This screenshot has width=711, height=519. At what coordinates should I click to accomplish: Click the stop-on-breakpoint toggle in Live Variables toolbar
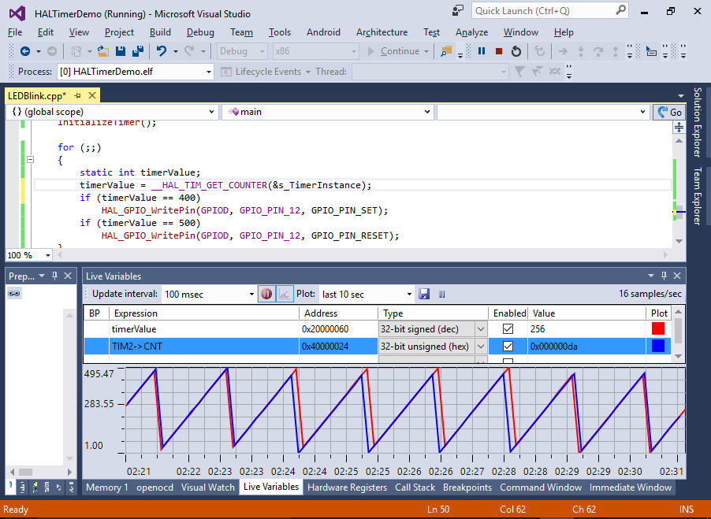pyautogui.click(x=266, y=294)
